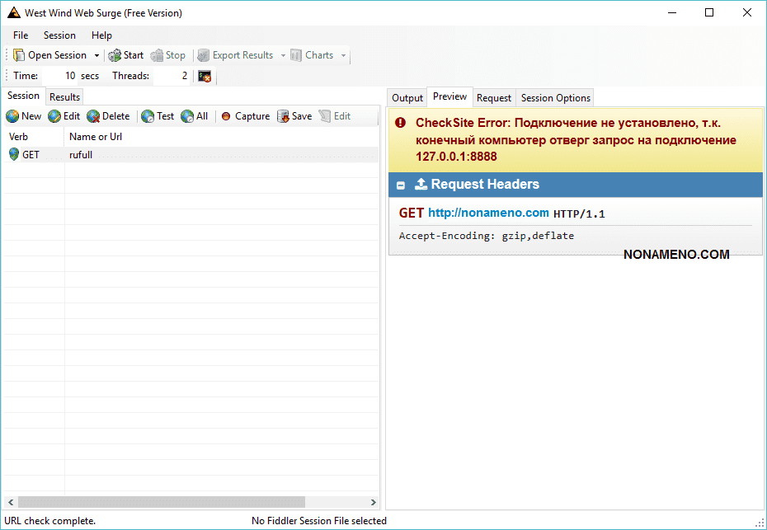Switch to the Session Options tab
This screenshot has width=767, height=530.
555,98
